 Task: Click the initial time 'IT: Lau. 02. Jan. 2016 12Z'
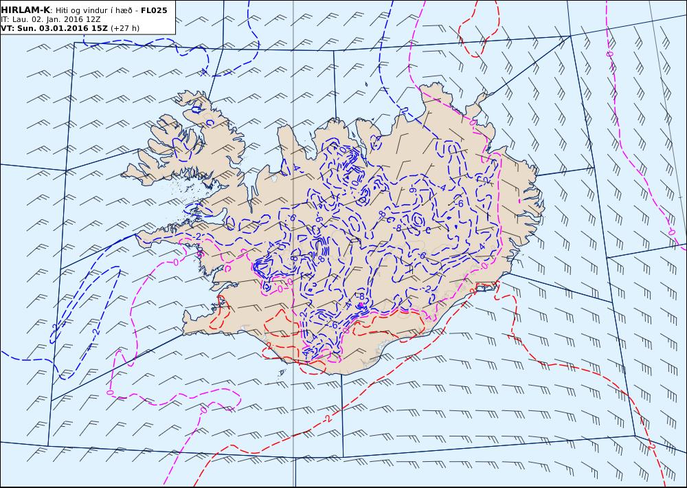(x=51, y=19)
